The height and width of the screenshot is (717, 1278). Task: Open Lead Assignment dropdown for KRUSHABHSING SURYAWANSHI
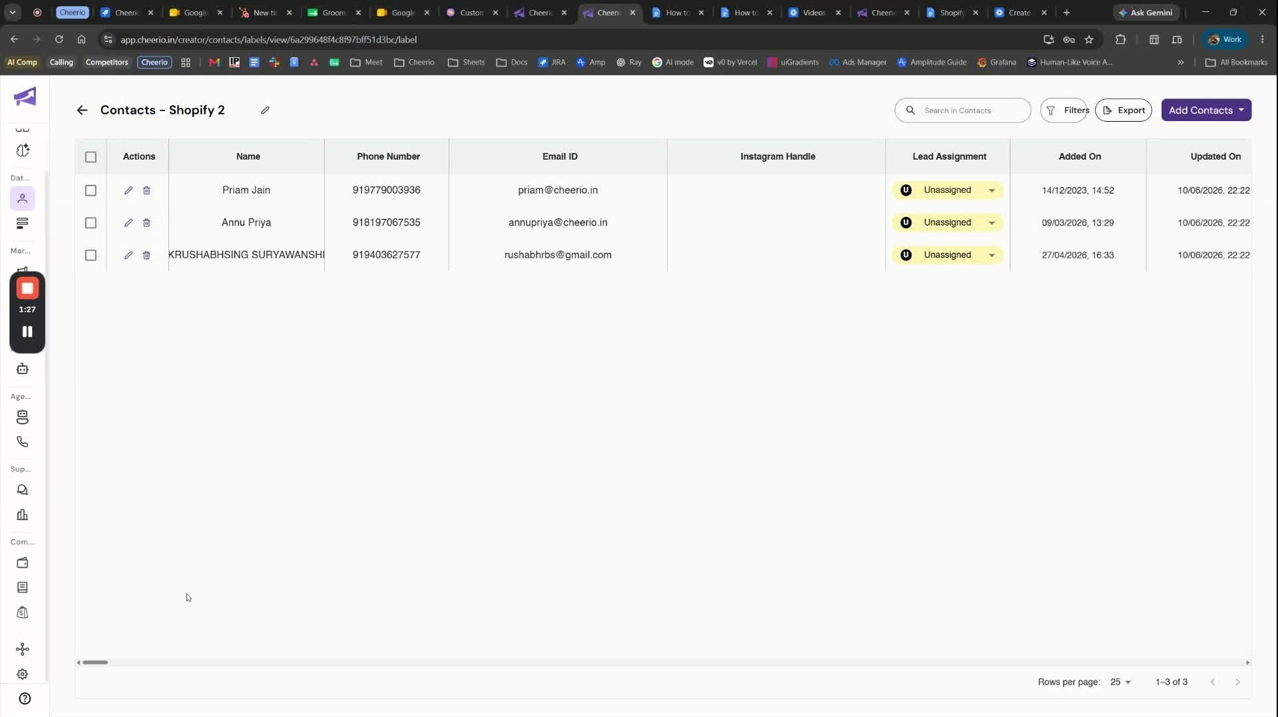tap(947, 255)
